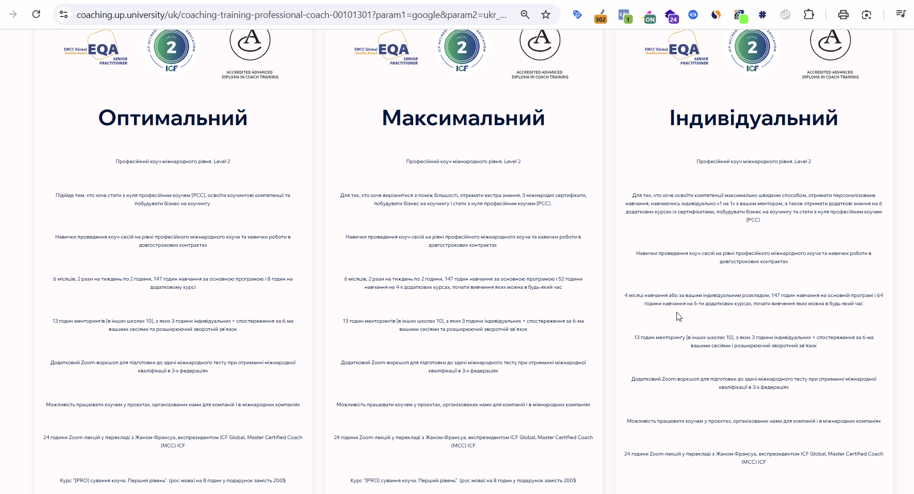The height and width of the screenshot is (494, 914).
Task: Click the '24 години Zoom-лекцій' text in Оптимальний card
Action: (173, 442)
